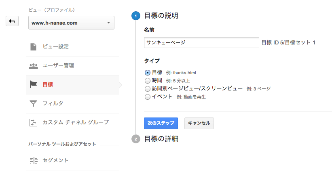Click the カスタム チャネル グループ icon
This screenshot has width=332, height=172.
[x=33, y=122]
